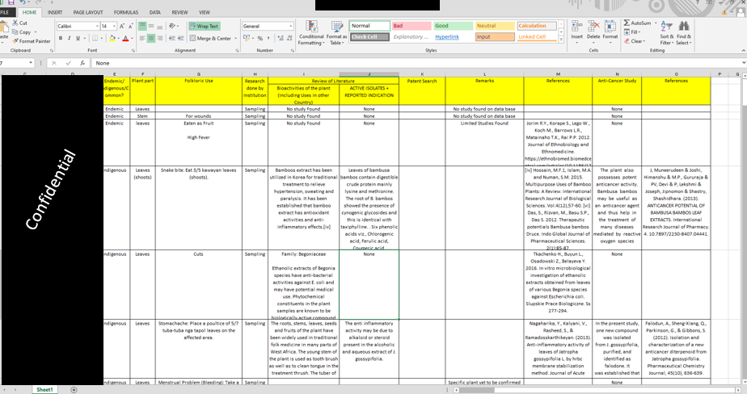Open Format as Table gallery
The height and width of the screenshot is (394, 747).
coord(337,33)
